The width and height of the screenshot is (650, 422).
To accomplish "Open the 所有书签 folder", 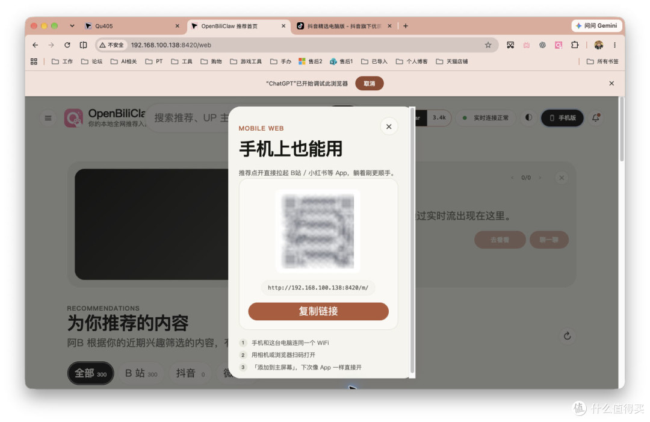I will tap(602, 61).
